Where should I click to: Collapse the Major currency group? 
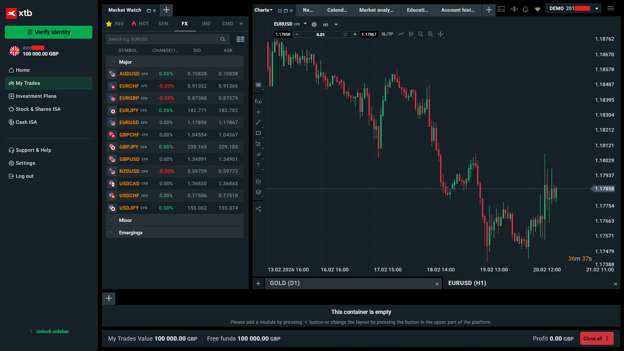pyautogui.click(x=112, y=62)
